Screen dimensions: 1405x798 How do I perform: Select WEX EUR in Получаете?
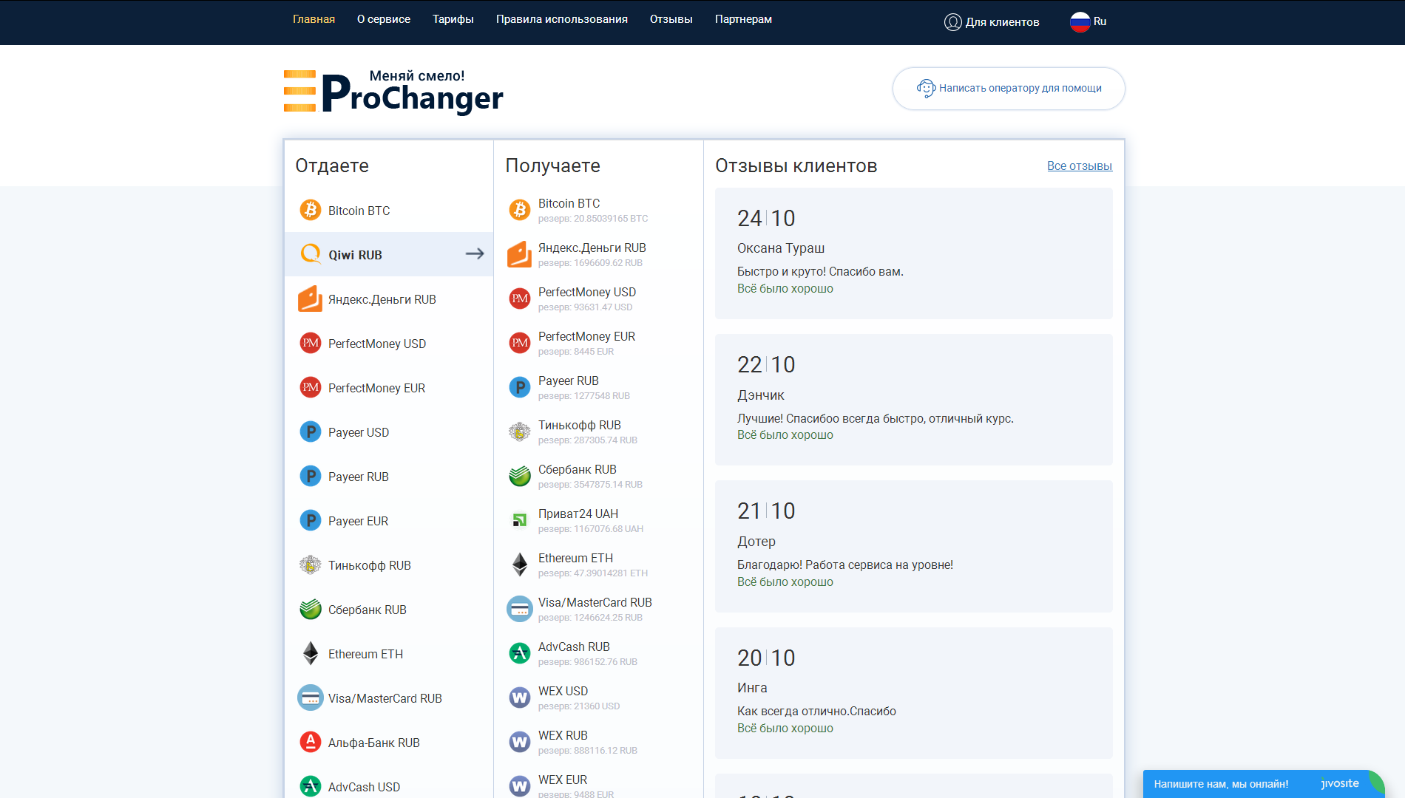597,785
